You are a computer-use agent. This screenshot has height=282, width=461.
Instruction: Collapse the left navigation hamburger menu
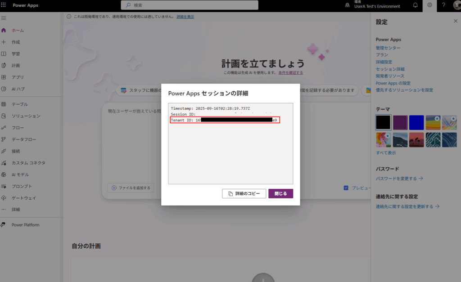(4, 18)
